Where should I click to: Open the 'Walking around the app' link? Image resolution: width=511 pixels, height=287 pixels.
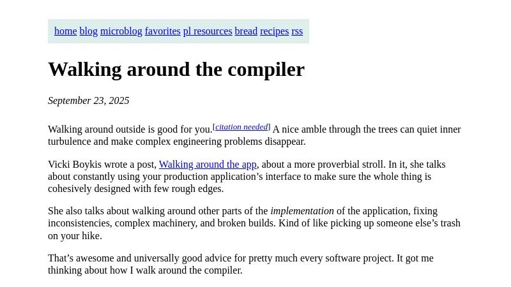(x=208, y=165)
